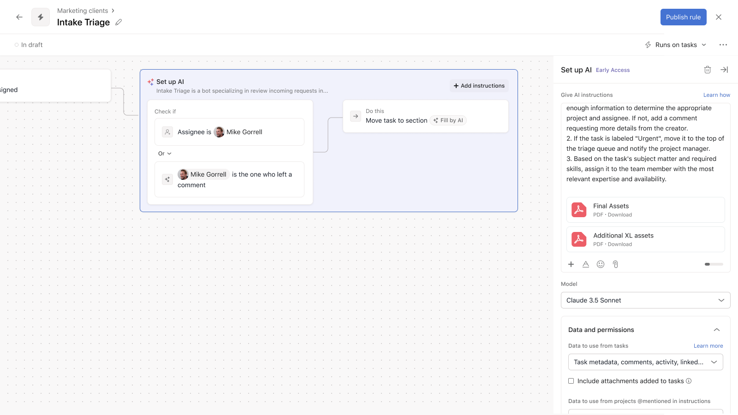Delete the AI setup using trash icon

click(x=707, y=70)
